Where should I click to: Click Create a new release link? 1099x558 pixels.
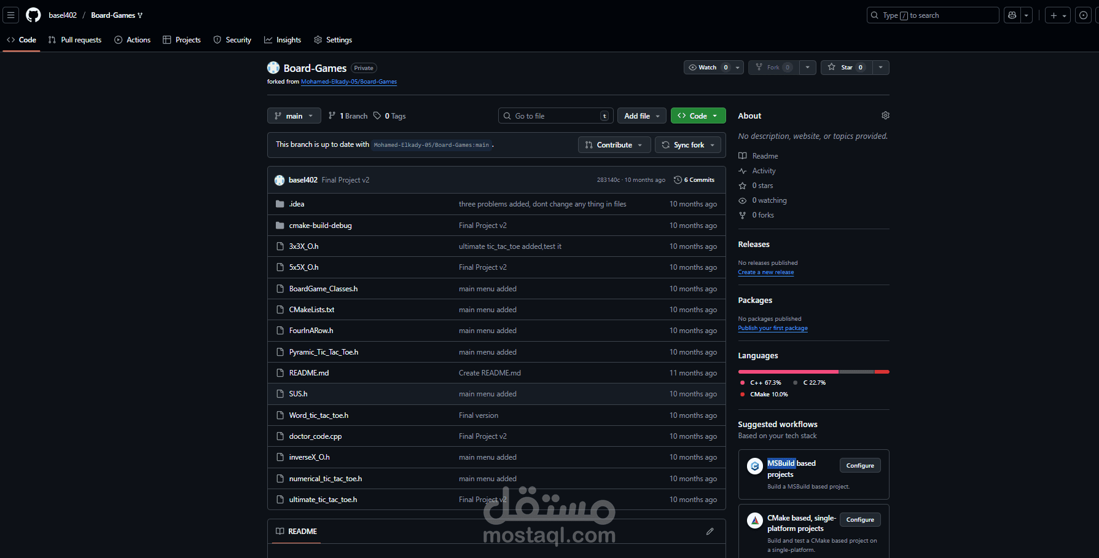[766, 272]
